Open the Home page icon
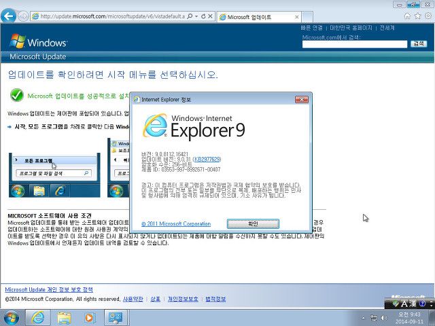 coord(407,16)
